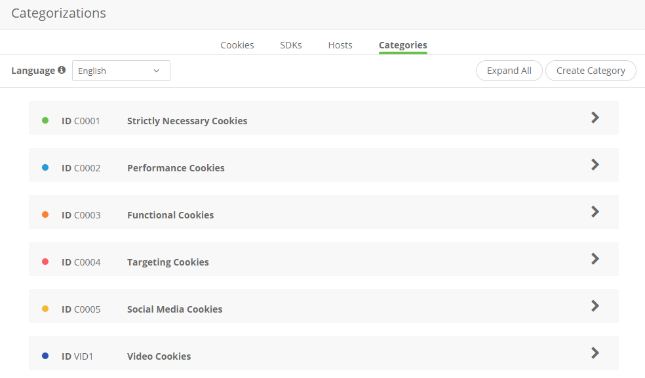Screen dimensions: 645x378
Task: Open the Hosts tab
Action: coord(340,45)
